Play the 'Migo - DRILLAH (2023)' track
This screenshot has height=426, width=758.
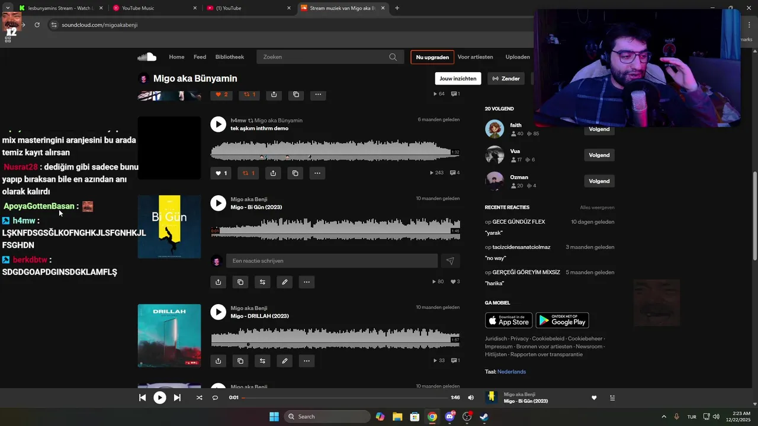coord(218,312)
